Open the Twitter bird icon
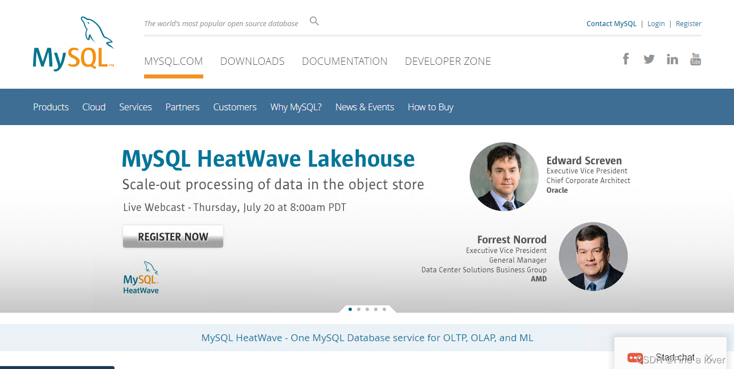This screenshot has width=734, height=369. (x=649, y=59)
